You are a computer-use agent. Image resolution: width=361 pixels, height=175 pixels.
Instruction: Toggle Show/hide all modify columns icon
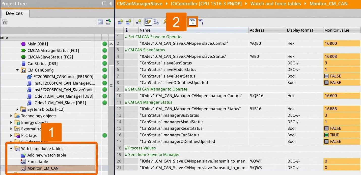[148, 22]
